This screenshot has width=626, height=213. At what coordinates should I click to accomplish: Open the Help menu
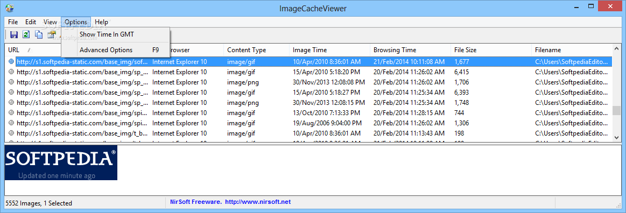pyautogui.click(x=101, y=22)
